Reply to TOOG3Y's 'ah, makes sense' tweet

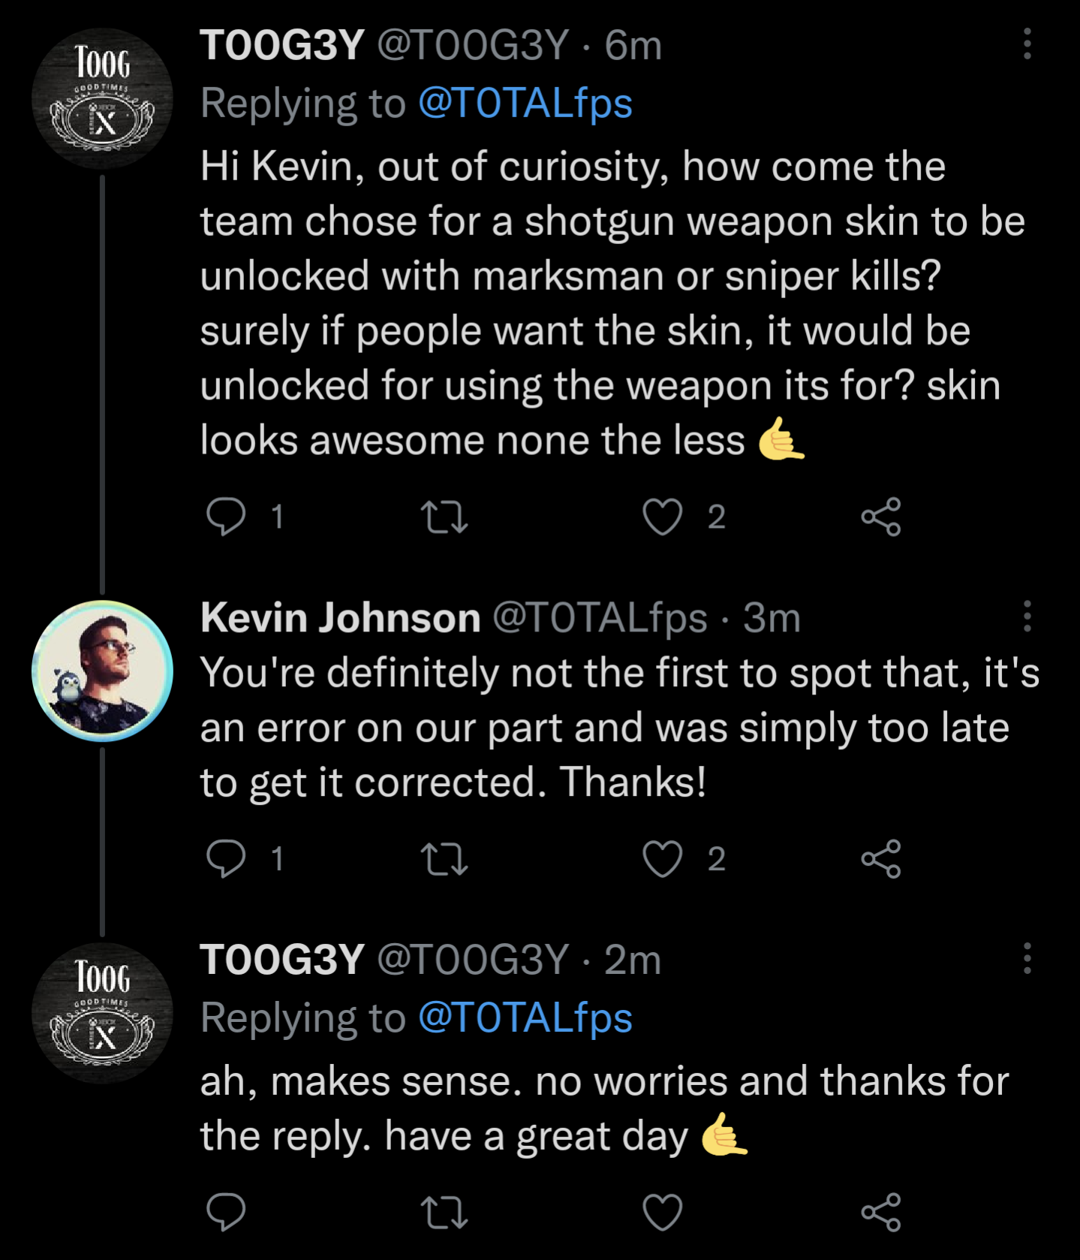pyautogui.click(x=226, y=1212)
